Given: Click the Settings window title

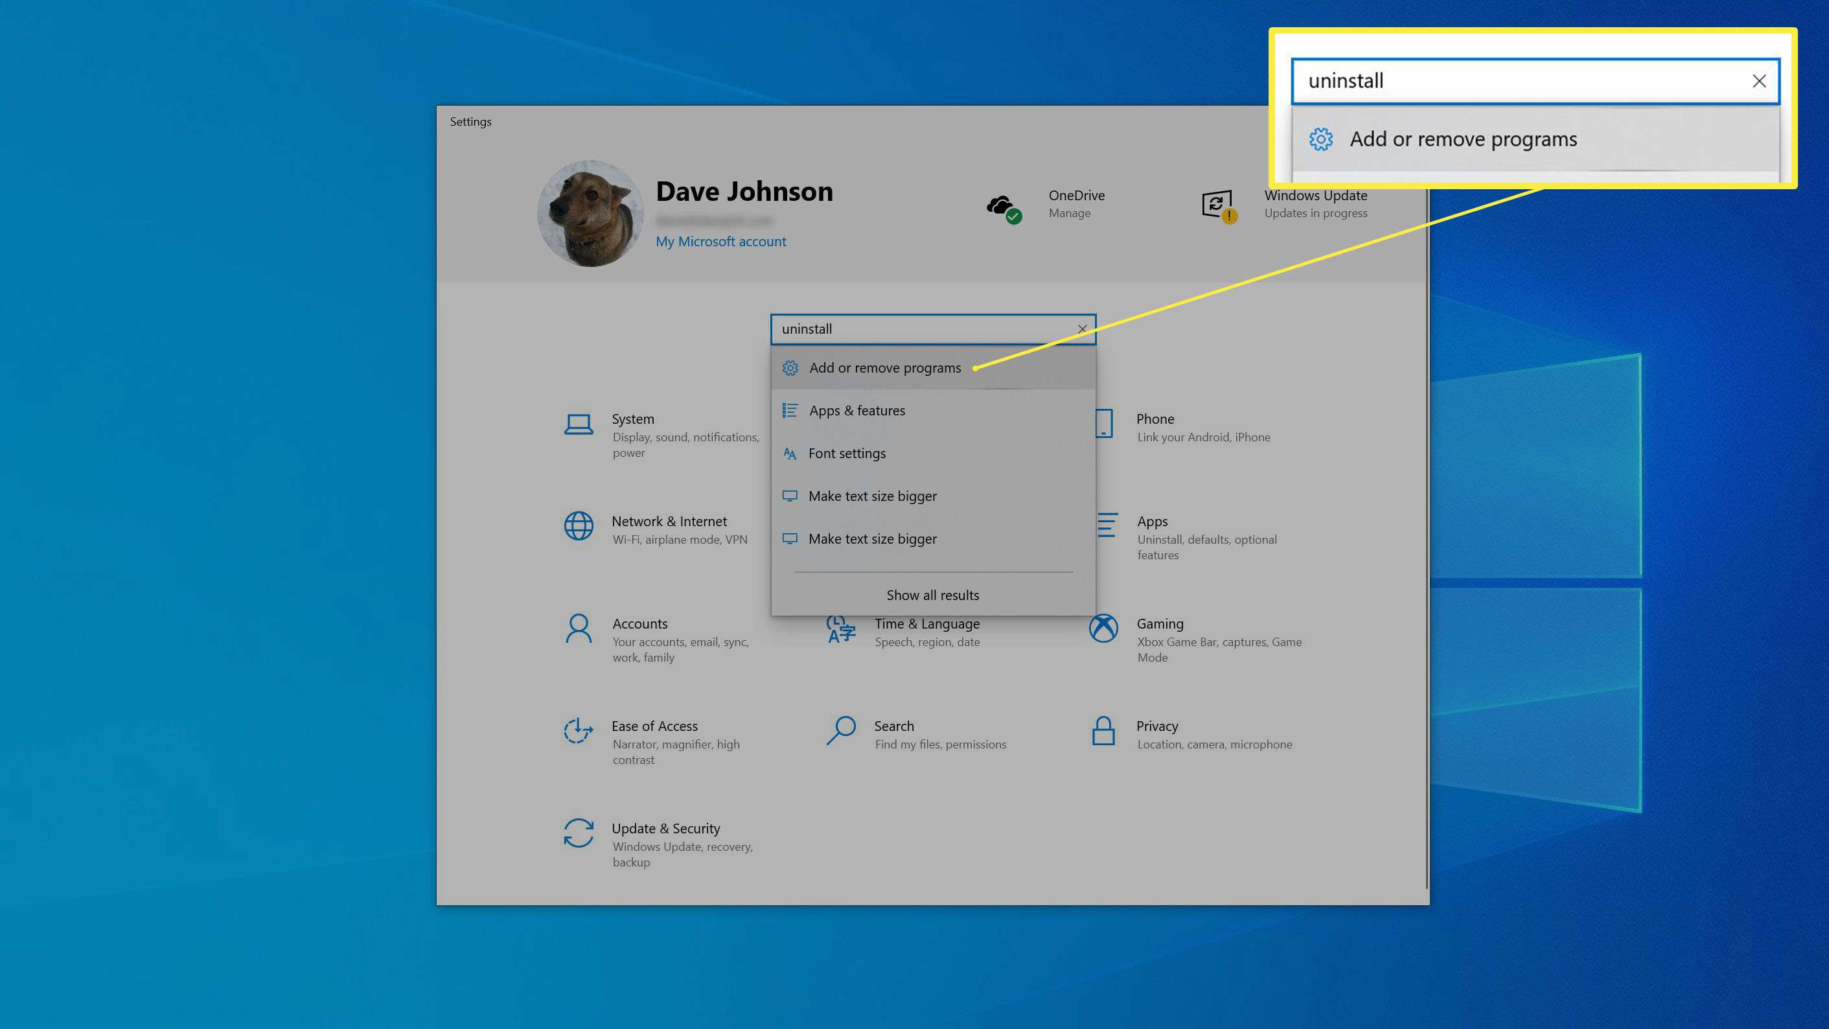Looking at the screenshot, I should pyautogui.click(x=470, y=121).
